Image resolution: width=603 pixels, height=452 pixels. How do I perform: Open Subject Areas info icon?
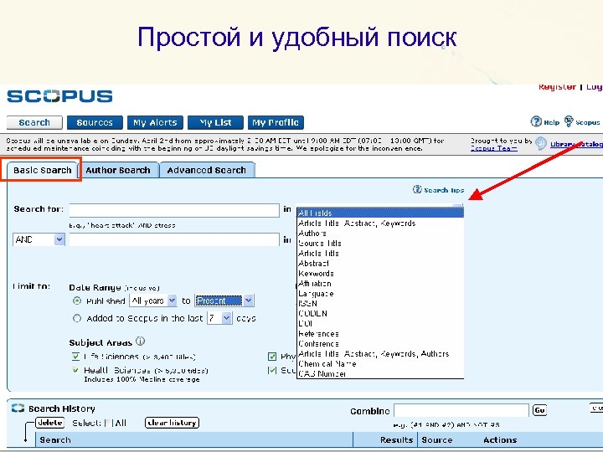click(141, 342)
